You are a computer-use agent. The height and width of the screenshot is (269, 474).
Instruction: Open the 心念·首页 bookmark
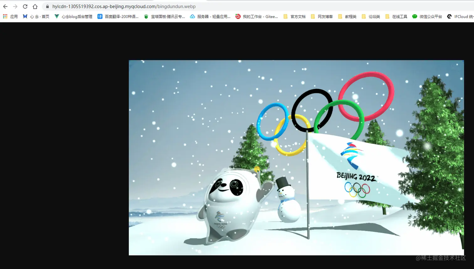(x=36, y=17)
